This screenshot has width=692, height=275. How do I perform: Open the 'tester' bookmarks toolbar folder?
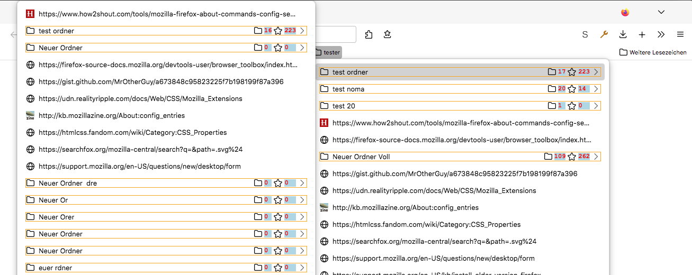pyautogui.click(x=328, y=52)
